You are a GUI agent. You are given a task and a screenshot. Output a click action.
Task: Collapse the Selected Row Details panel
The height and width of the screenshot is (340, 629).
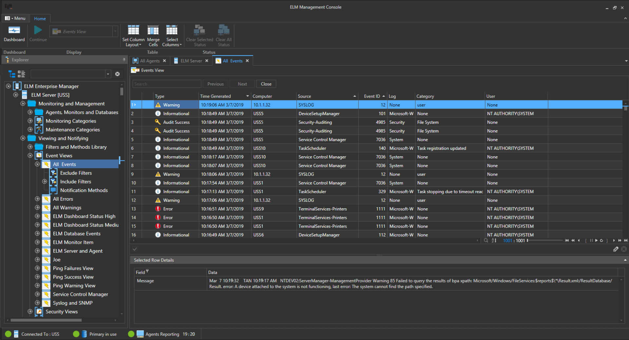pos(625,260)
